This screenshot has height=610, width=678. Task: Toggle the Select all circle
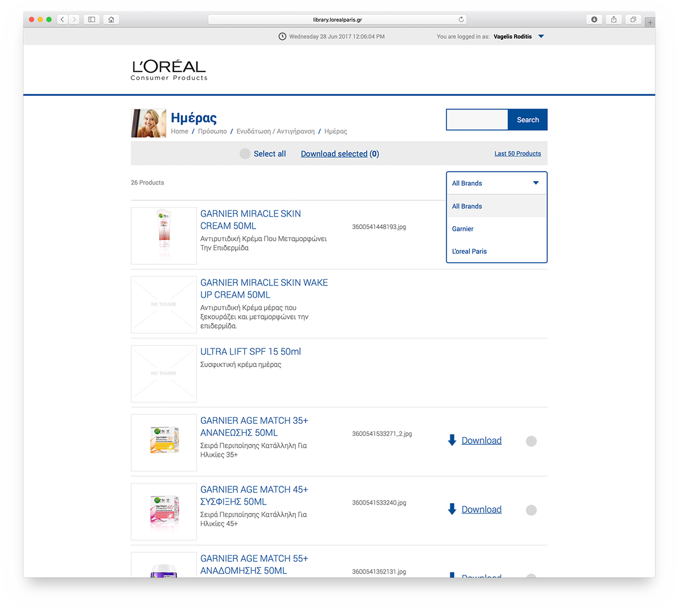coord(245,154)
